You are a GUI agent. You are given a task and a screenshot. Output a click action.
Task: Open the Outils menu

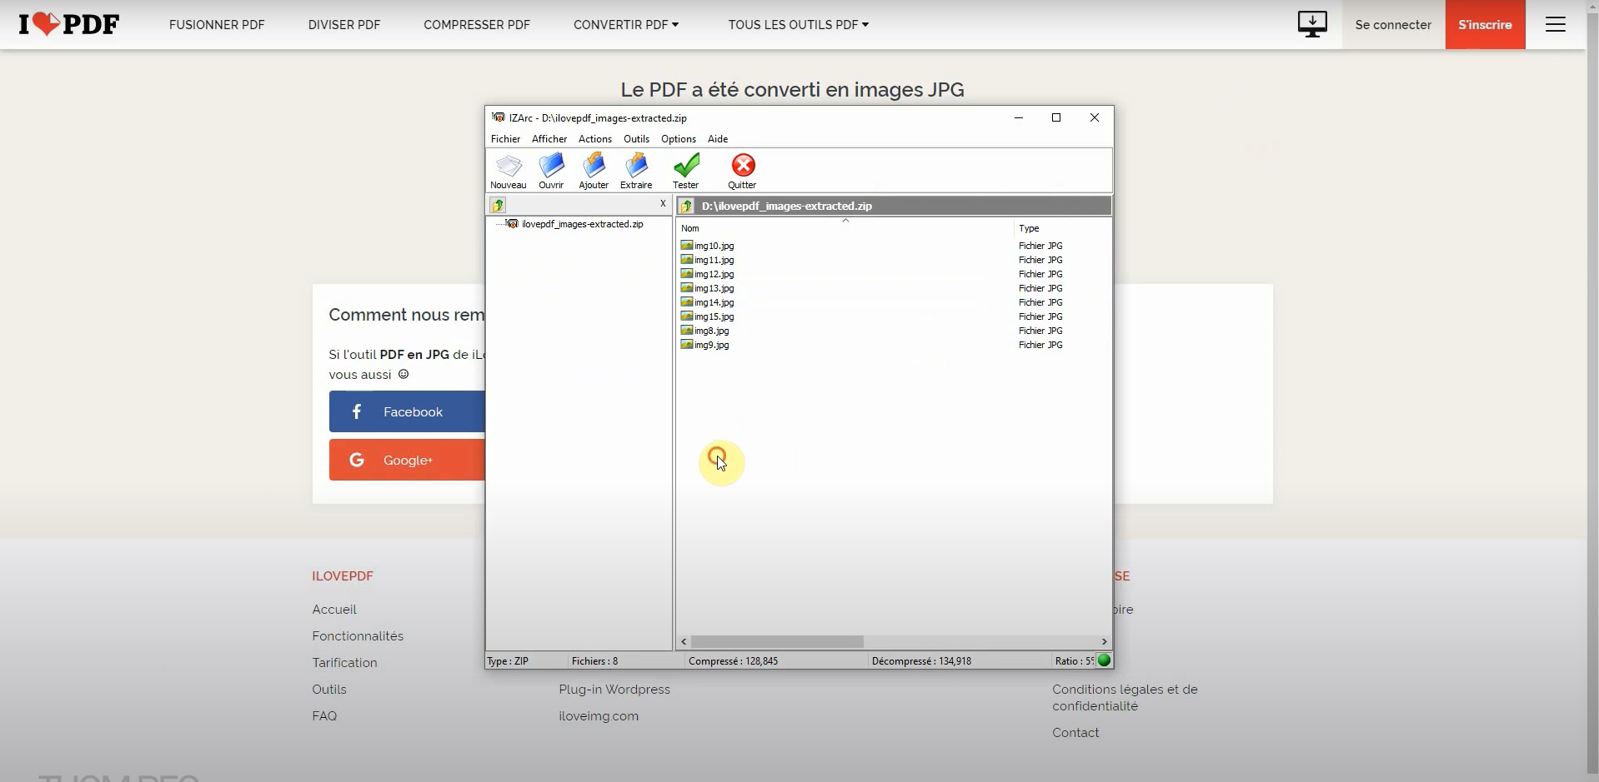point(636,139)
